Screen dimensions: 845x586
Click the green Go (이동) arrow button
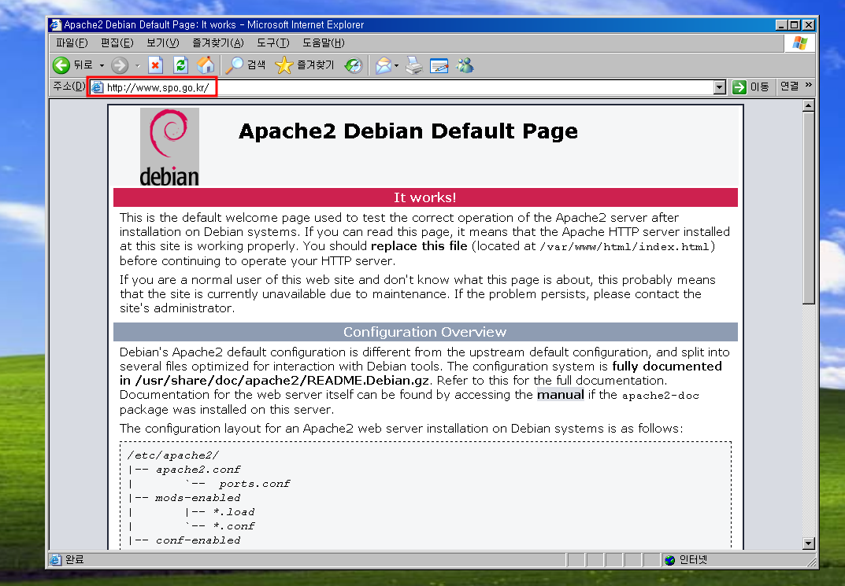pos(750,87)
